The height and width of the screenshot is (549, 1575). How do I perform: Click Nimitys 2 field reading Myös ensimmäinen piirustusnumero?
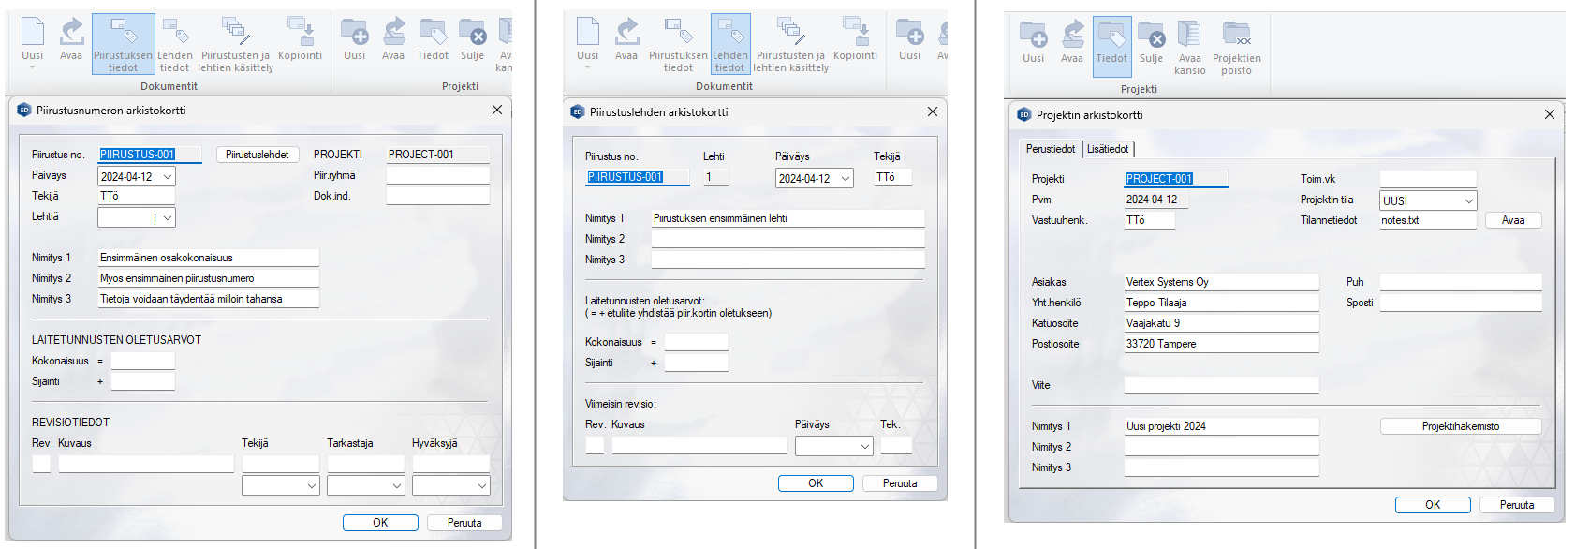(x=209, y=278)
